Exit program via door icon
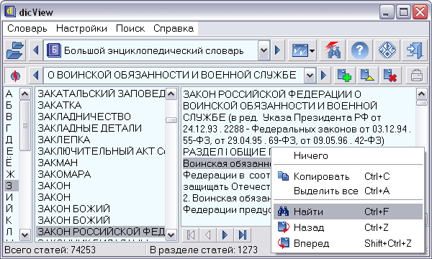This screenshot has height=259, width=432. pyautogui.click(x=414, y=50)
